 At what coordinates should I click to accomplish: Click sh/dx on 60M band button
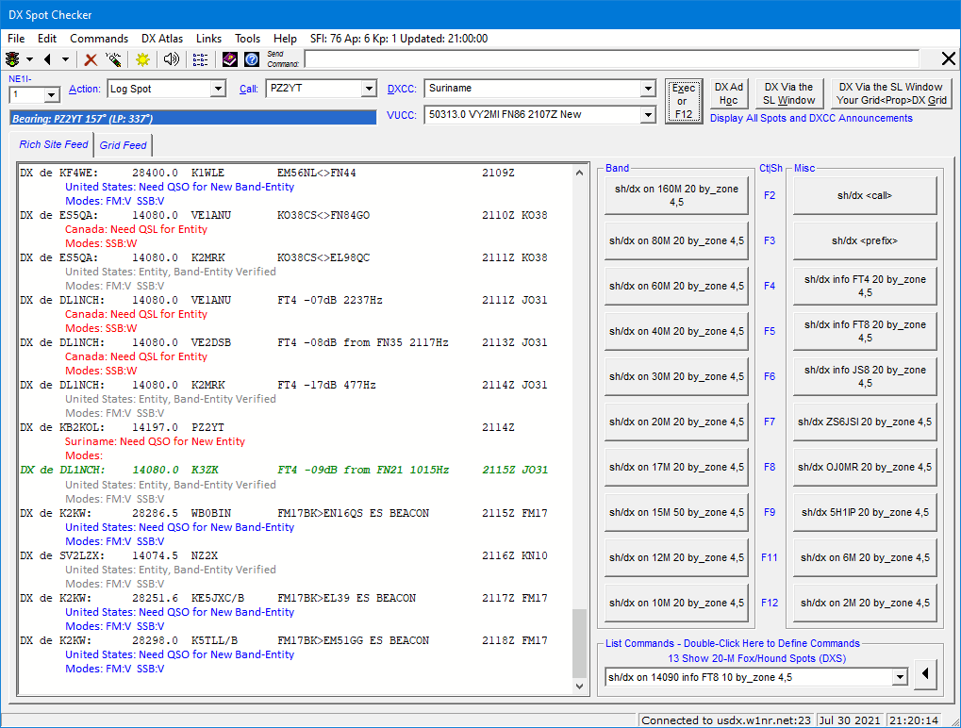[x=676, y=286]
